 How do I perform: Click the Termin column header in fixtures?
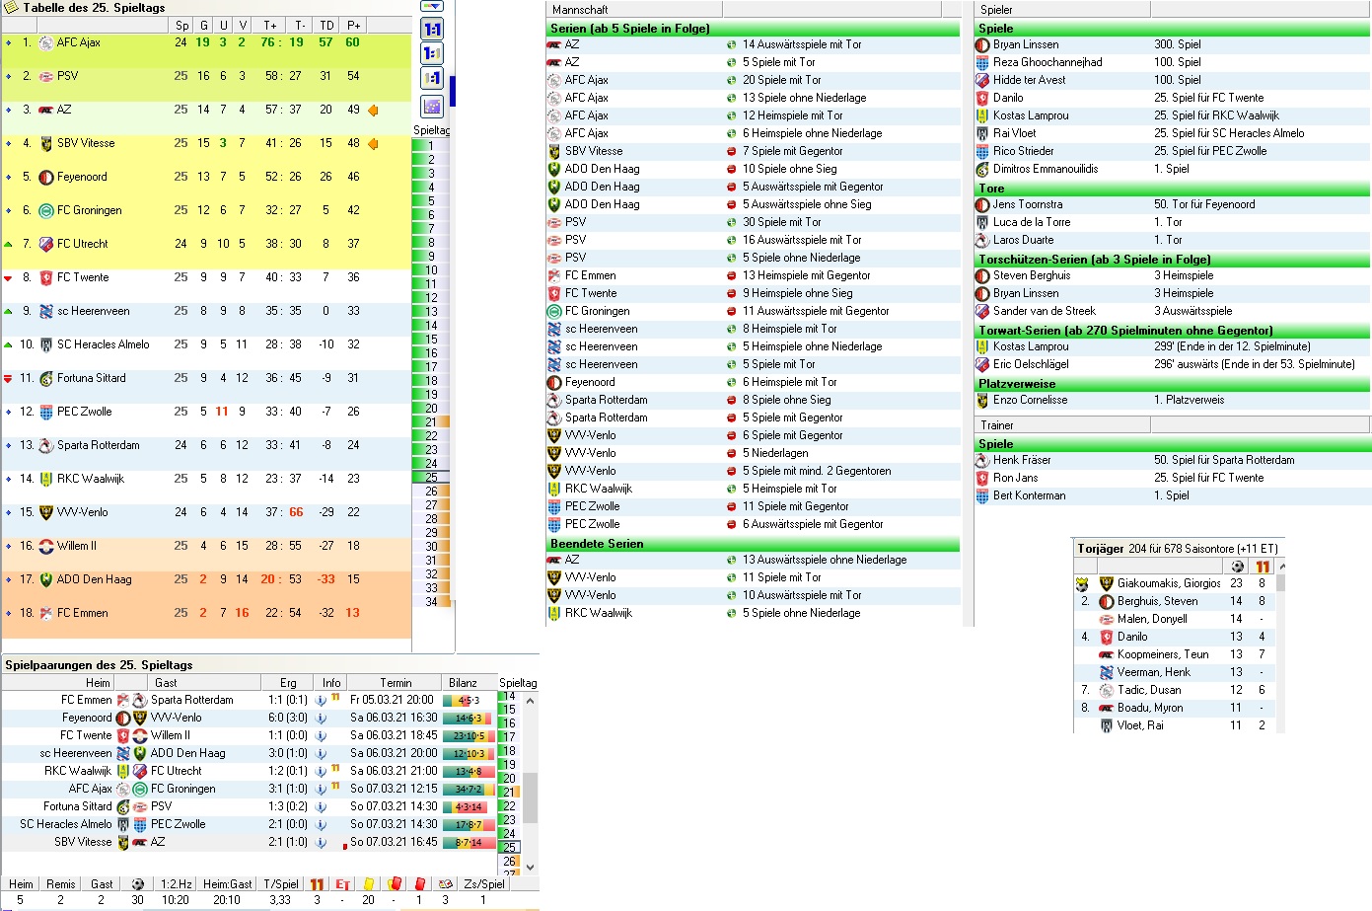(x=396, y=683)
